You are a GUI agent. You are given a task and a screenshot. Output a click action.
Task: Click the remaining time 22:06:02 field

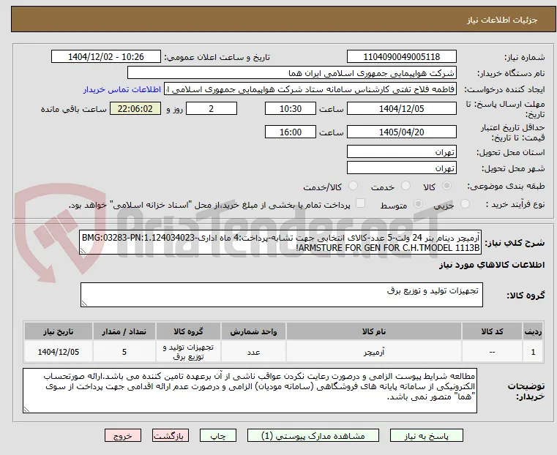[135, 108]
